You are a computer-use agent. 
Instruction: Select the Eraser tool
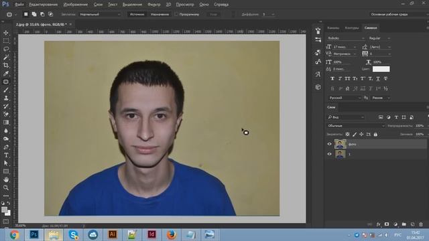click(6, 114)
